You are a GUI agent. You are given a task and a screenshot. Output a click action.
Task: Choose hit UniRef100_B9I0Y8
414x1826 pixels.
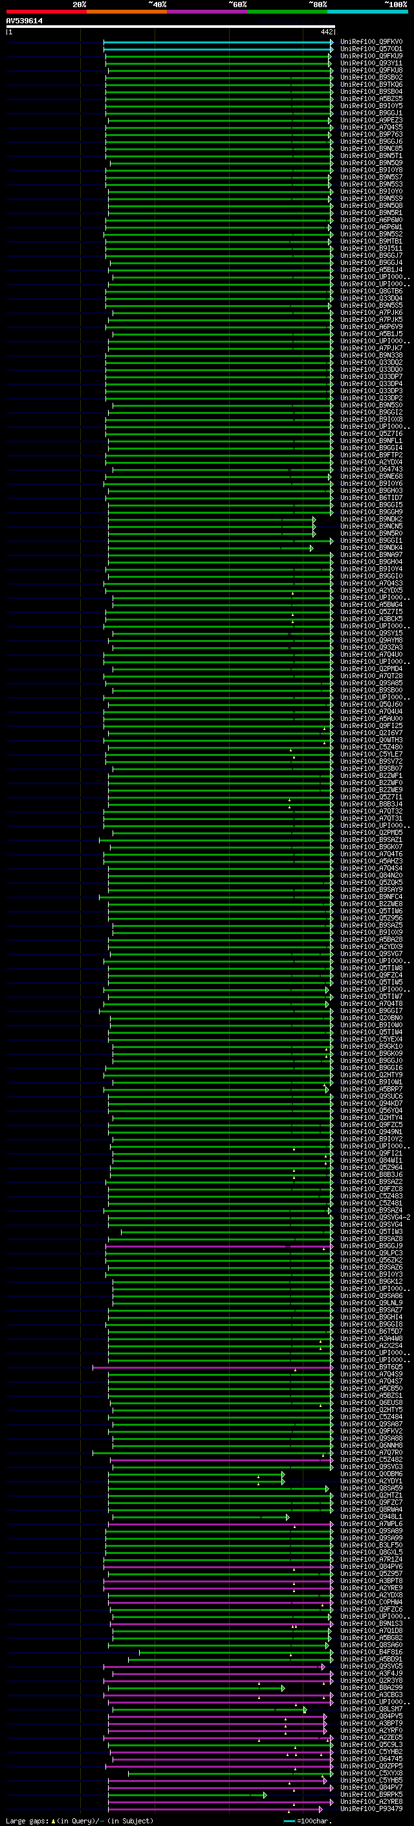tap(371, 170)
